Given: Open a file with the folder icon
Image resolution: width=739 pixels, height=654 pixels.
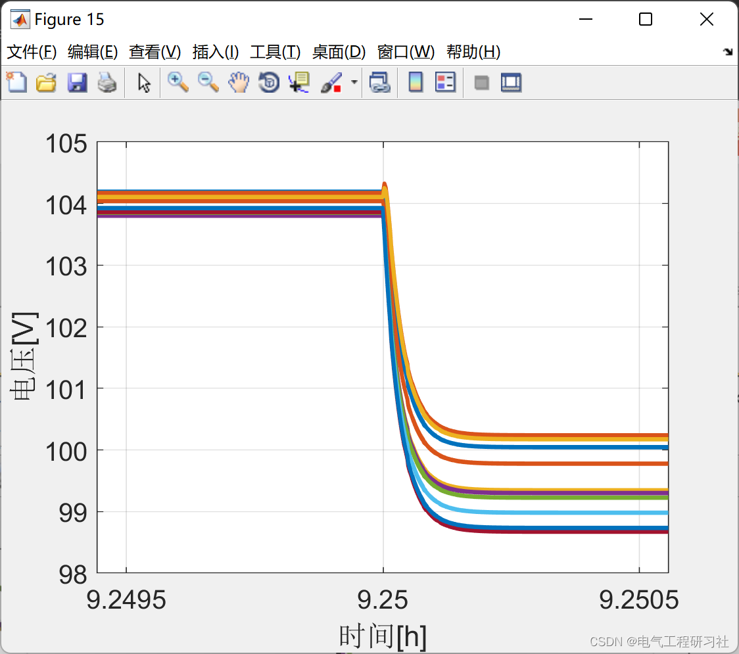Looking at the screenshot, I should [46, 83].
